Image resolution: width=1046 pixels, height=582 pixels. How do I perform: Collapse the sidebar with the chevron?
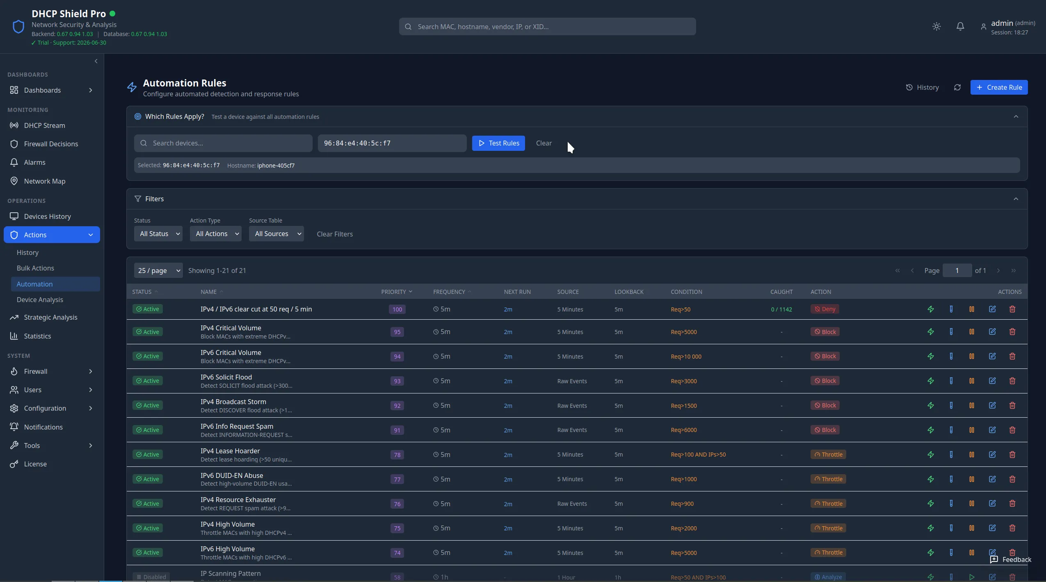pos(96,61)
